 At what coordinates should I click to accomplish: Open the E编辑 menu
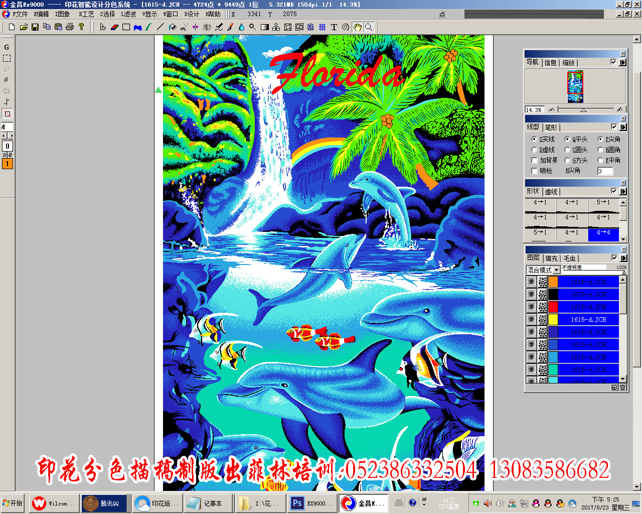point(42,14)
